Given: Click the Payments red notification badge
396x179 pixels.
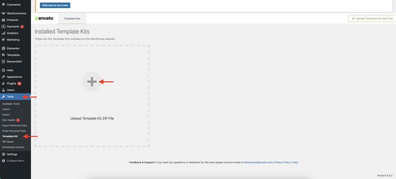Looking at the screenshot, I should [22, 27].
